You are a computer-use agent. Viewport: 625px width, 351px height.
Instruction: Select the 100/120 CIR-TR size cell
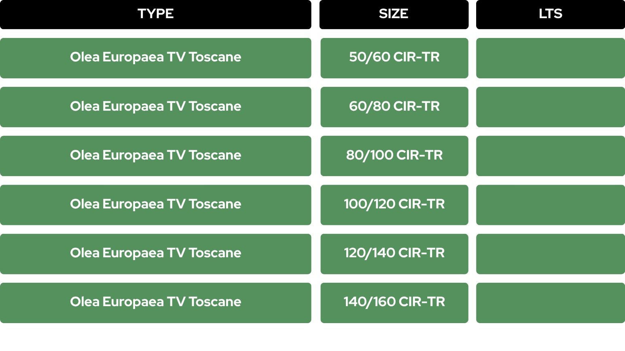(394, 205)
